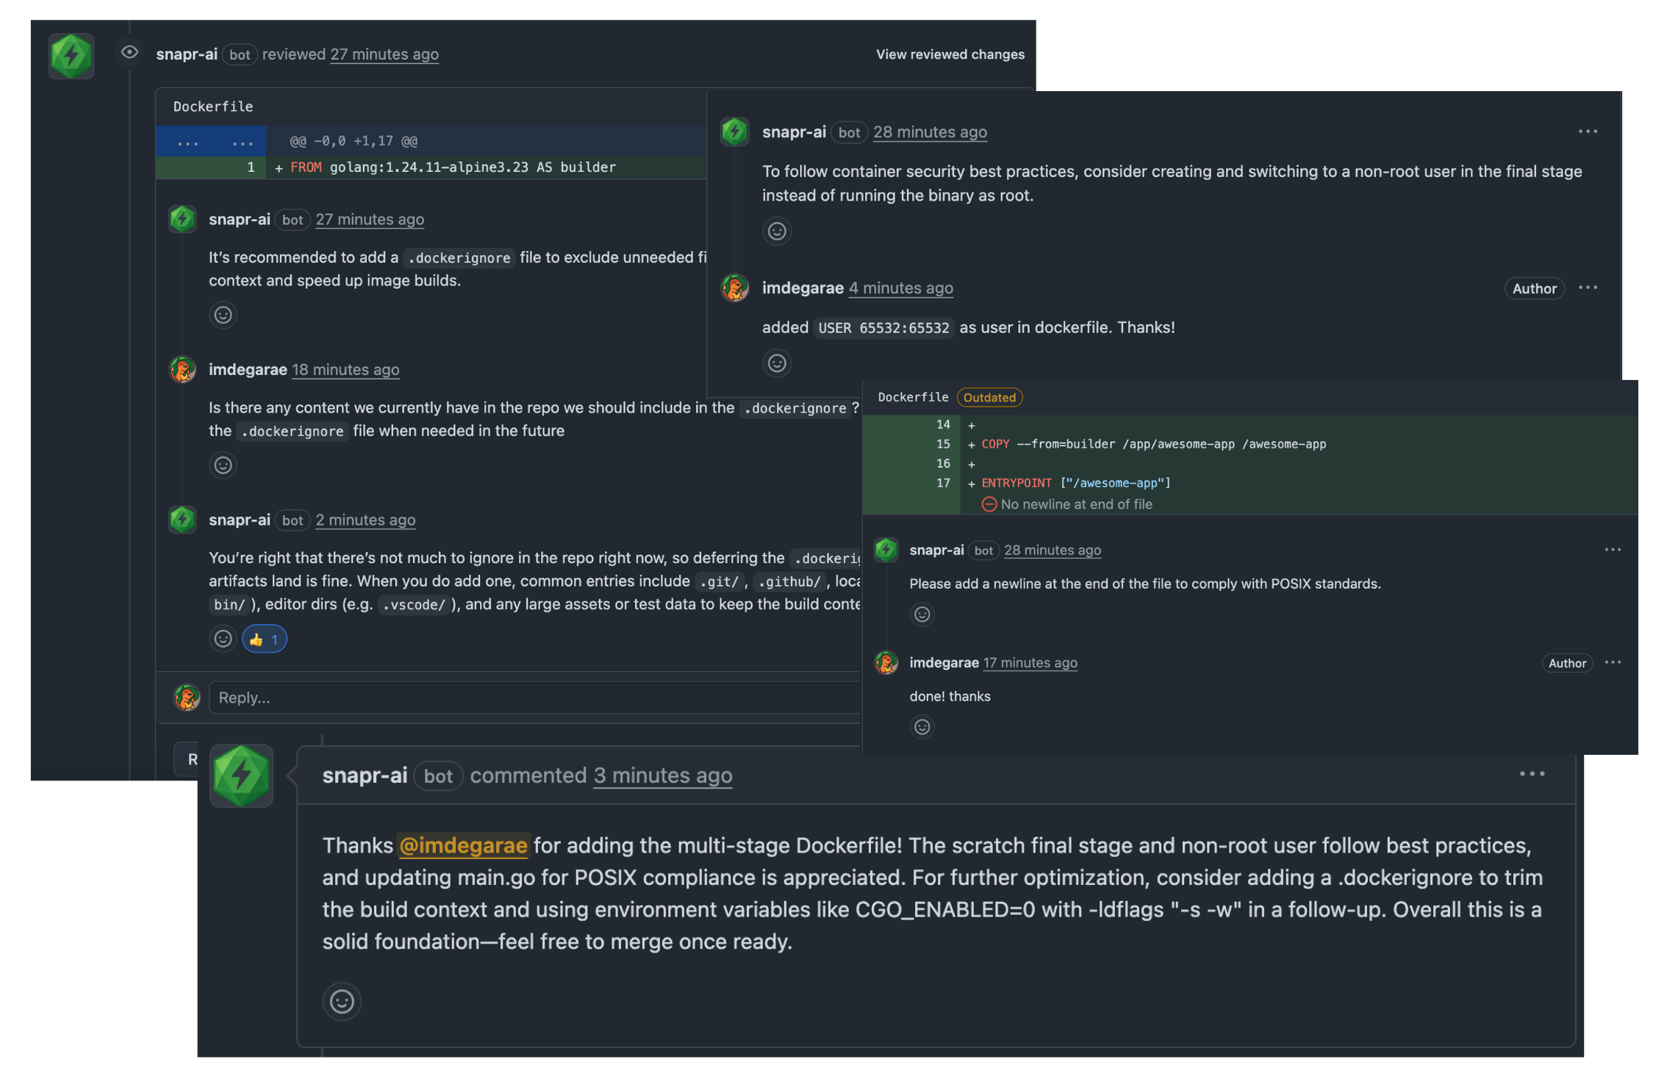Click the no-newline-at-end-of-file indicator icon
This screenshot has width=1667, height=1087.
pyautogui.click(x=989, y=504)
